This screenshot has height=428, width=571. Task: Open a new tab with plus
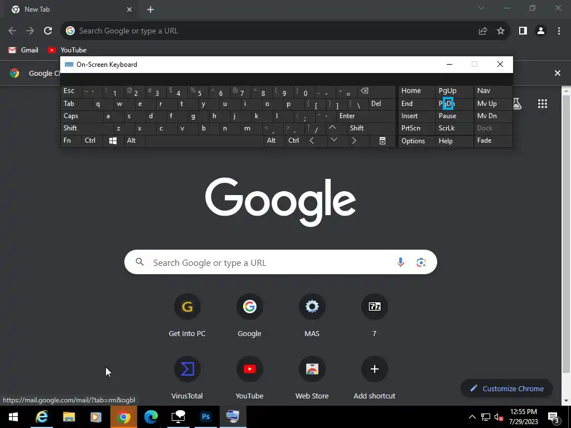(151, 9)
